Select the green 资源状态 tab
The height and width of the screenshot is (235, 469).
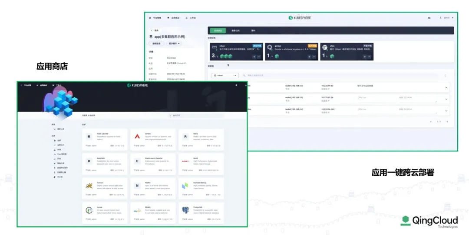[x=218, y=30]
